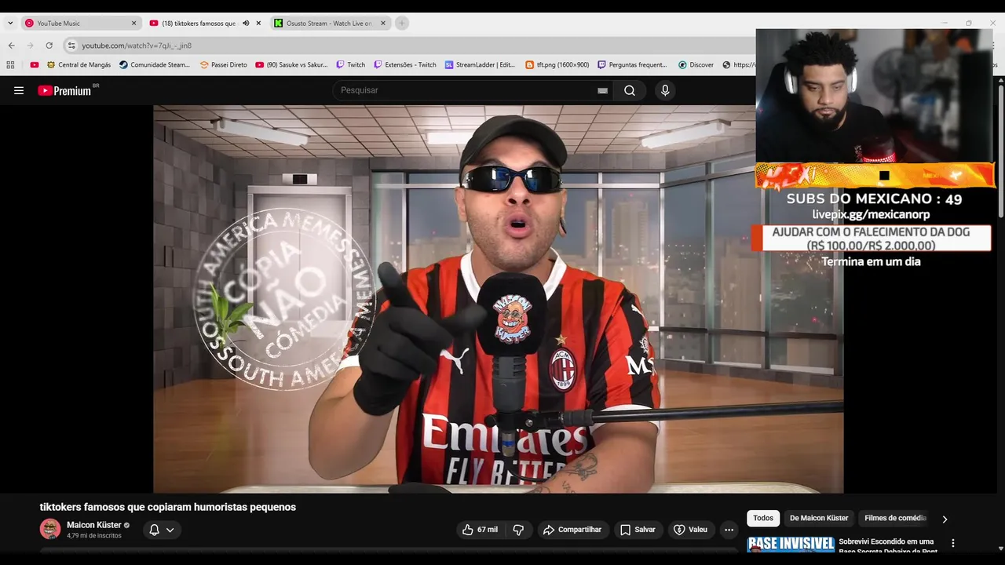This screenshot has height=565, width=1005.
Task: Go forward with browser forward arrow
Action: click(x=30, y=46)
